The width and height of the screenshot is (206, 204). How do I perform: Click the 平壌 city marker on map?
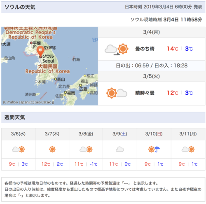pos(31,43)
